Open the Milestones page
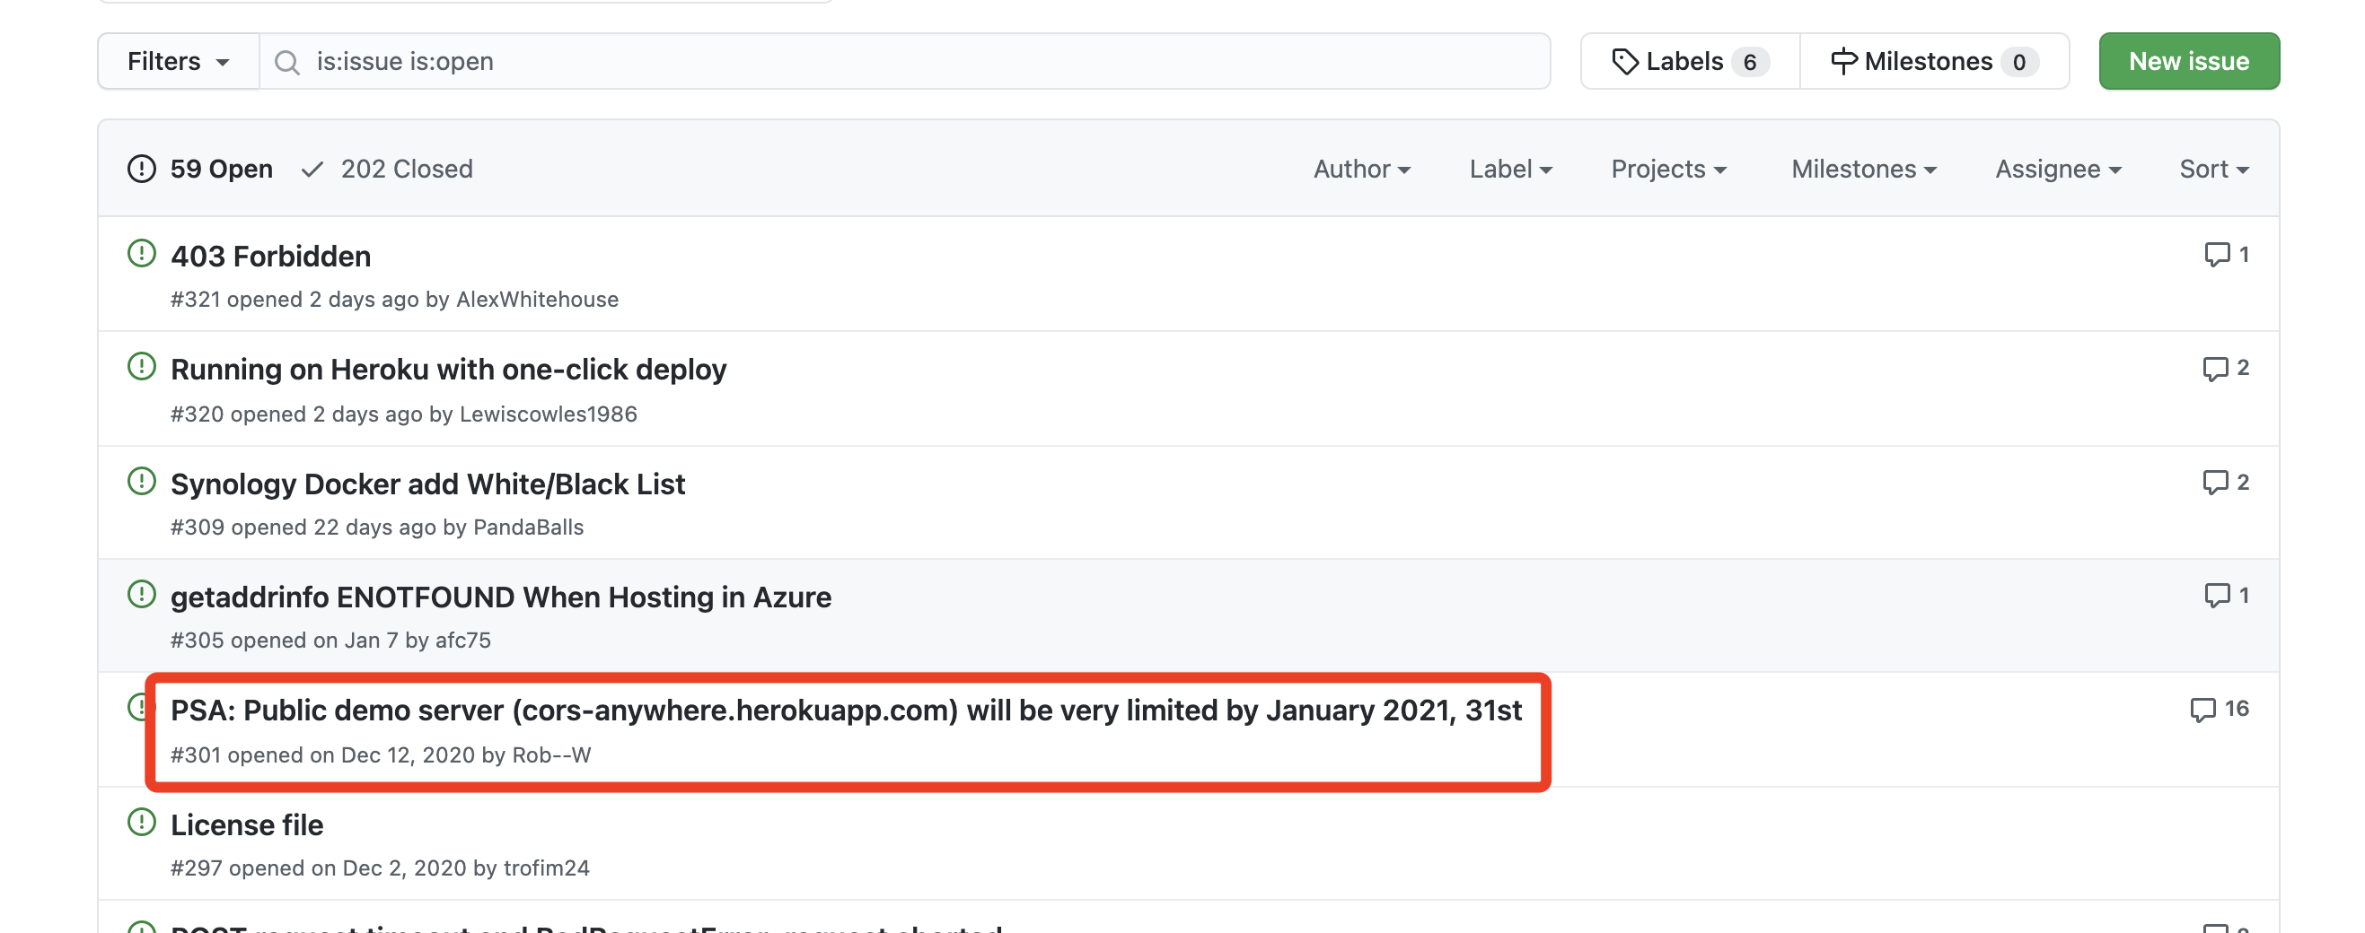 (x=1934, y=62)
